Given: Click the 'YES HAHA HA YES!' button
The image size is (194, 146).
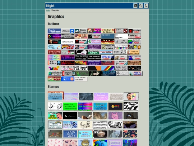Looking at the screenshot, I should 81,68.
